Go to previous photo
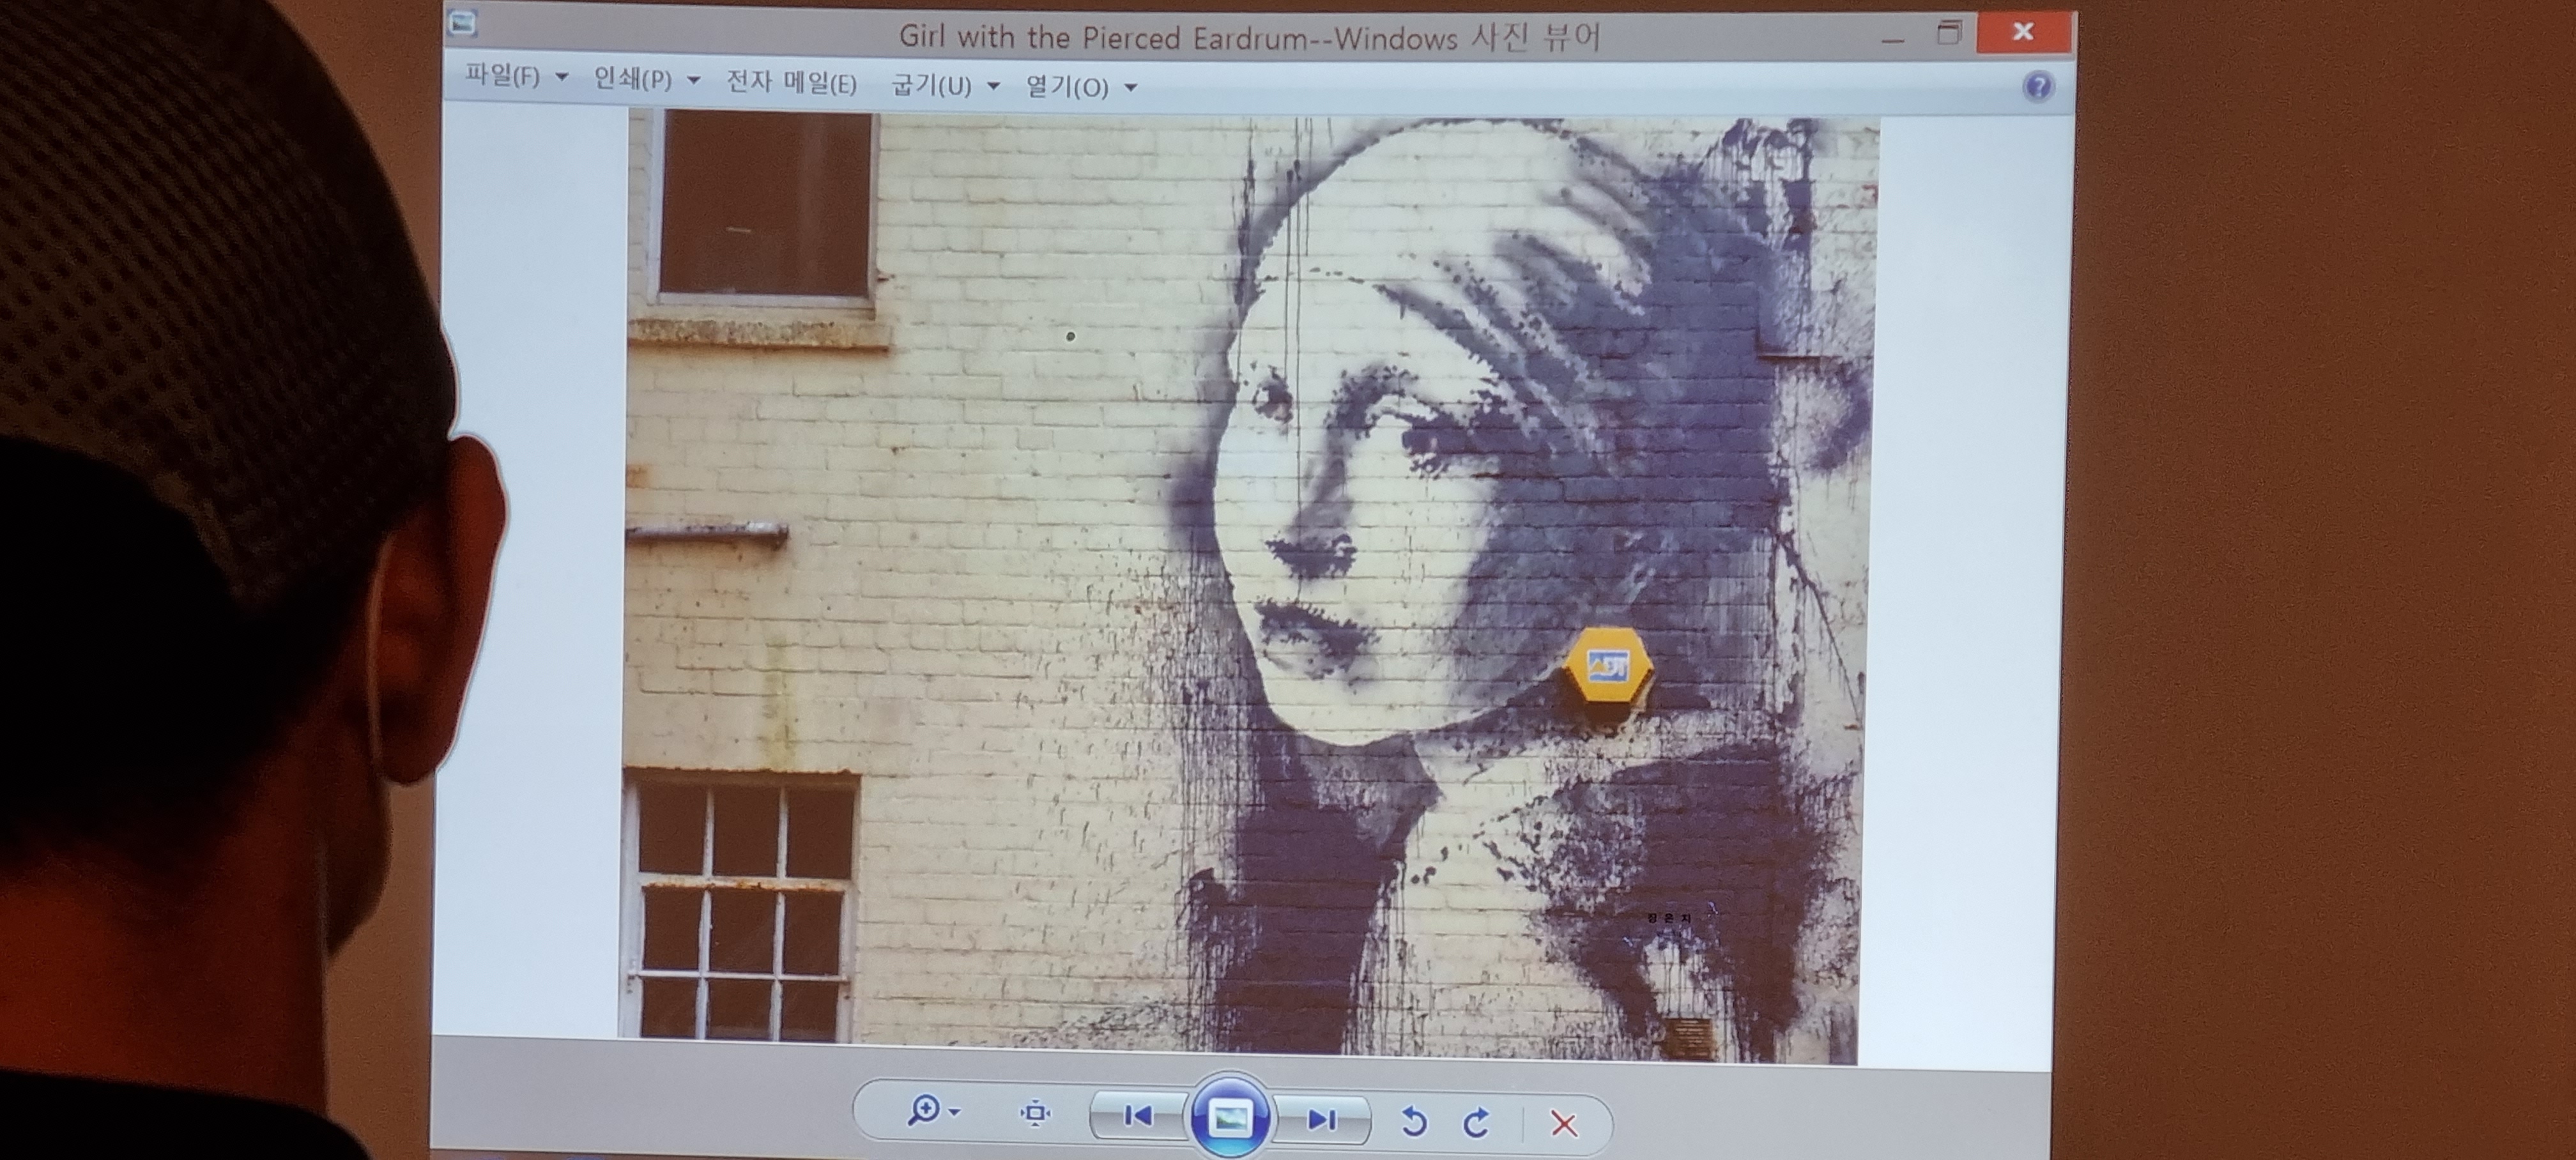2576x1160 pixels. [x=1138, y=1115]
